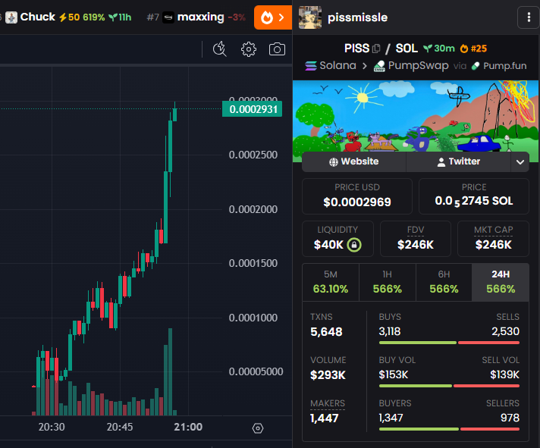The height and width of the screenshot is (448, 540).
Task: Click the liquidity lock icon
Action: click(x=354, y=245)
